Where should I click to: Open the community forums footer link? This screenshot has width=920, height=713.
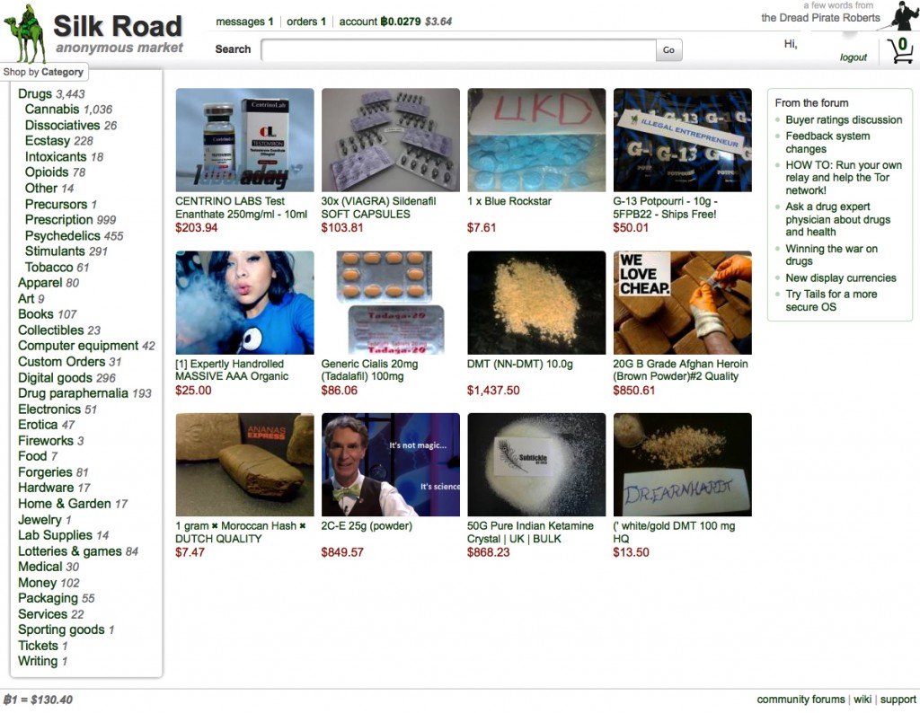pyautogui.click(x=801, y=700)
